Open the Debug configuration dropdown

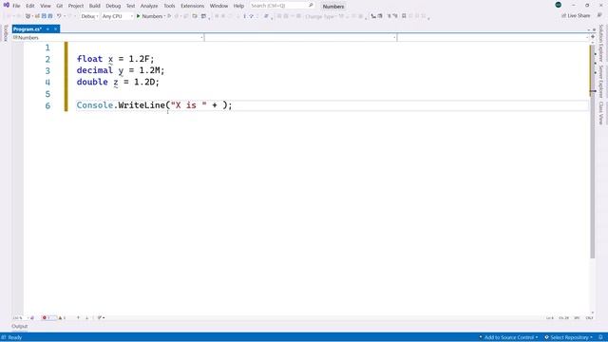[x=89, y=16]
